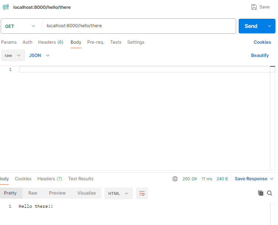Click the request body editor scrollbar
The height and width of the screenshot is (225, 278).
pyautogui.click(x=272, y=118)
